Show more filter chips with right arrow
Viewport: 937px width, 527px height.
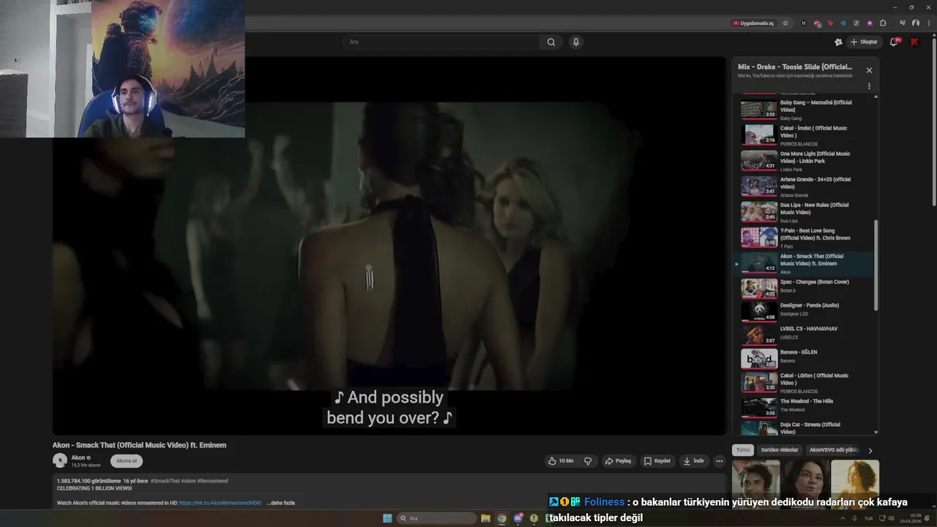point(870,450)
